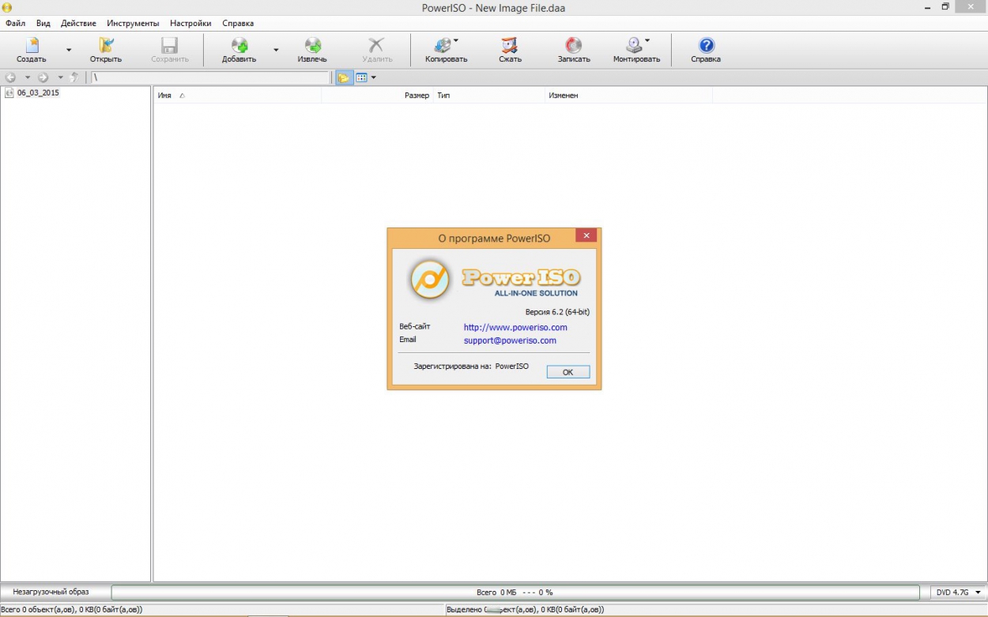Open the Действие menu
Viewport: 988px width, 617px height.
pos(78,23)
